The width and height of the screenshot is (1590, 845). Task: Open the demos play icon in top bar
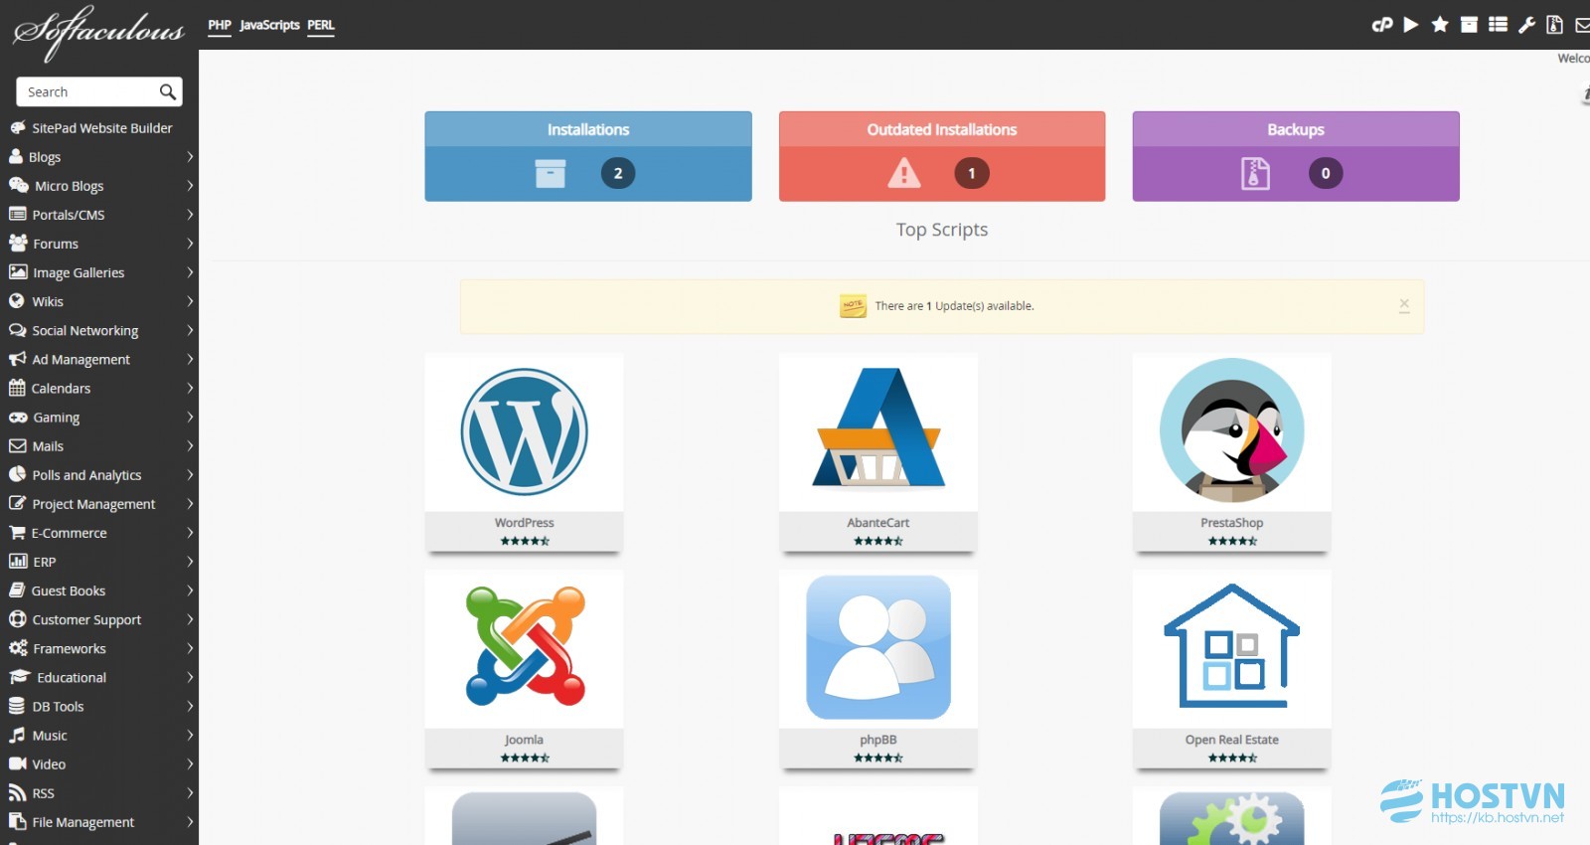1411,25
